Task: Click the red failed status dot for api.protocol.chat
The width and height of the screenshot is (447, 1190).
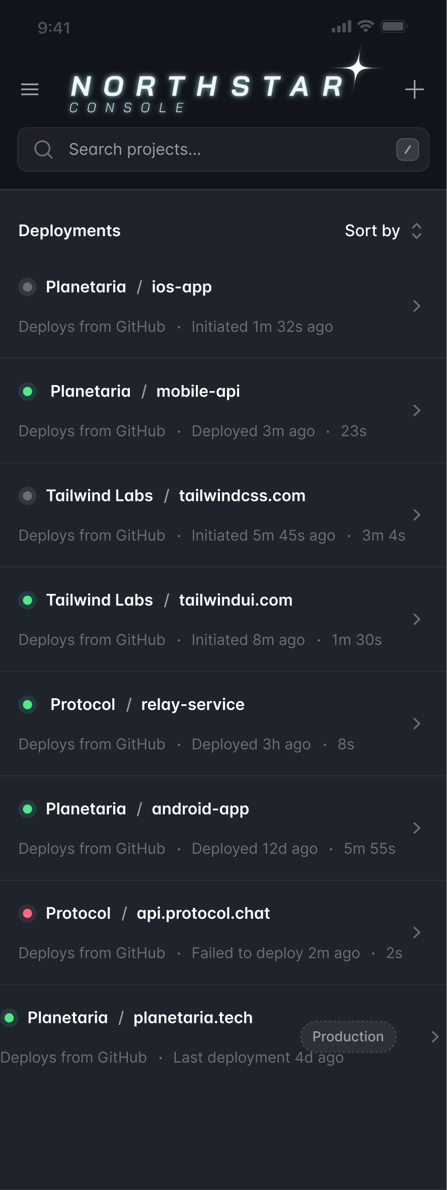Action: coord(28,913)
